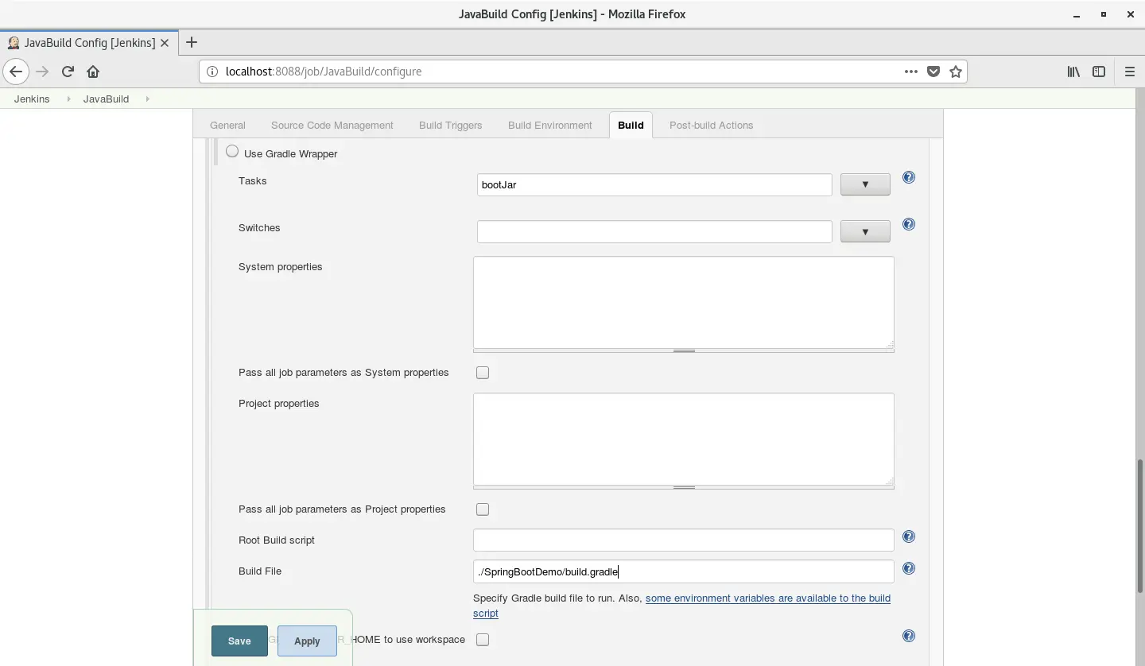The height and width of the screenshot is (666, 1145).
Task: Go to Jenkins breadcrumb home link
Action: [x=32, y=99]
